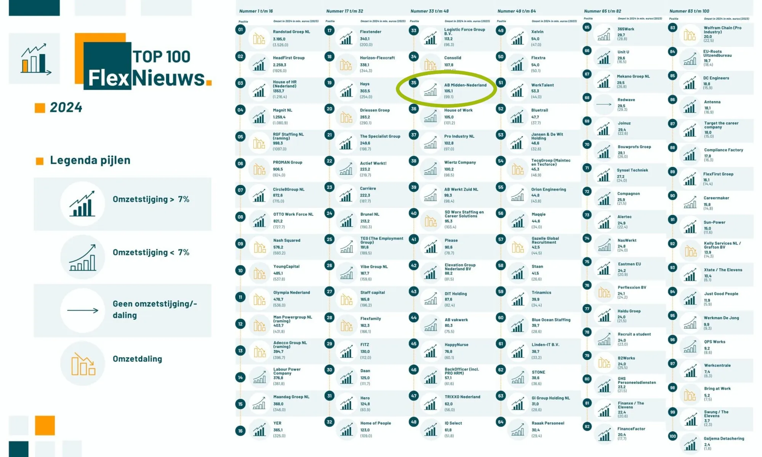Click the company name Blue Ocean Staffing
The height and width of the screenshot is (457, 762).
pos(551,320)
